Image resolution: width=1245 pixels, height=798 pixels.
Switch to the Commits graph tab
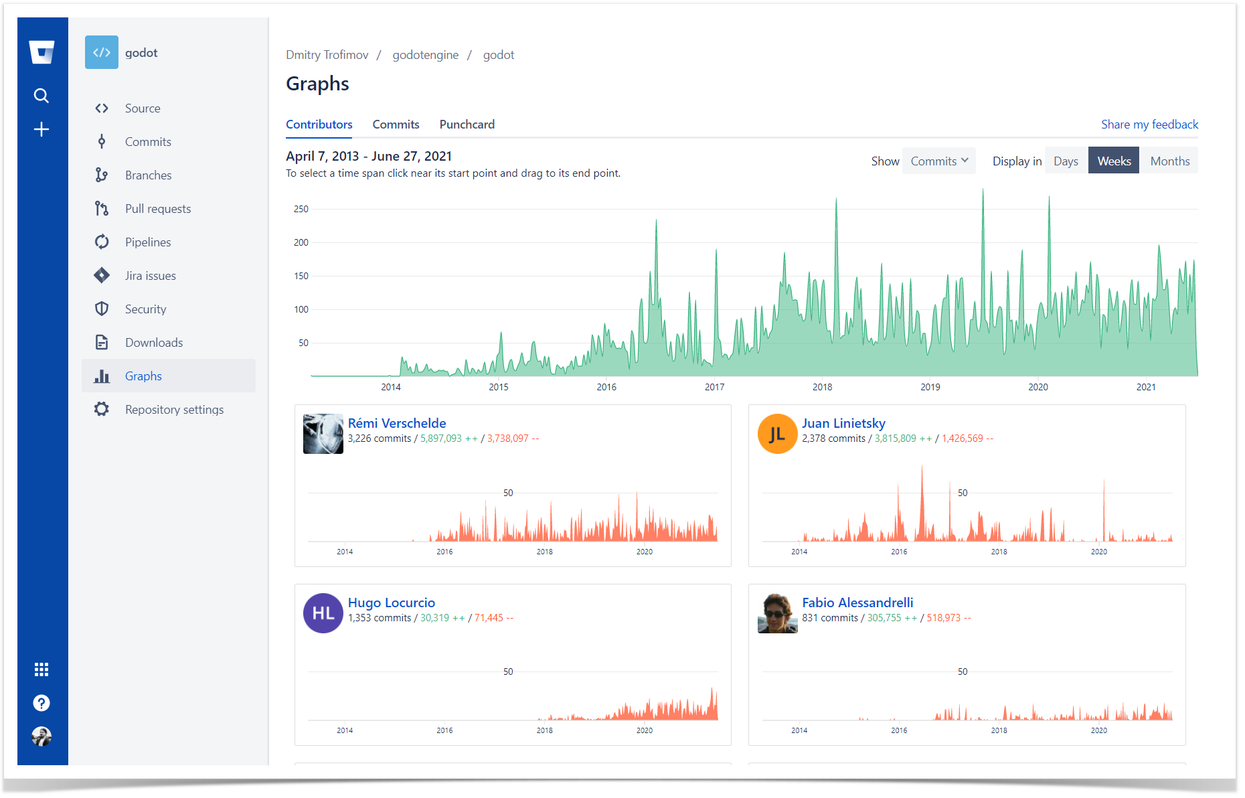tap(396, 125)
